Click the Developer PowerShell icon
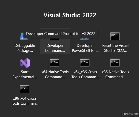This screenshot has height=117, width=139. 84,39
